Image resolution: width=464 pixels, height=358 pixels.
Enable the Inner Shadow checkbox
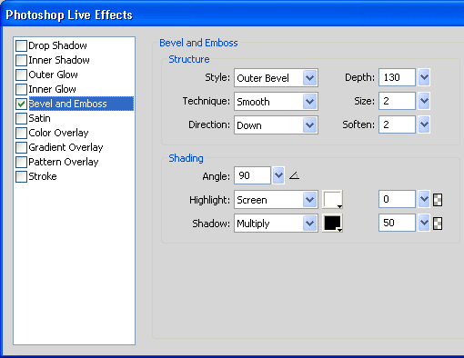click(21, 60)
